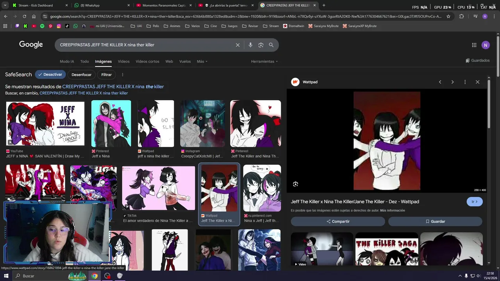This screenshot has height=281, width=500.
Task: View site information icon in address bar
Action: 45,16
